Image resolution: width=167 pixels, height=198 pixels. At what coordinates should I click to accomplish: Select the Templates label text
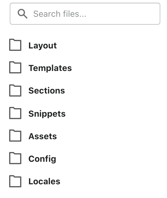(x=50, y=68)
